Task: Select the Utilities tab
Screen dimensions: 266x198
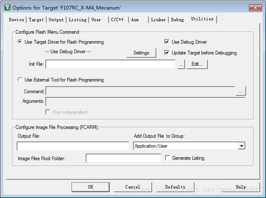Action: [x=202, y=19]
